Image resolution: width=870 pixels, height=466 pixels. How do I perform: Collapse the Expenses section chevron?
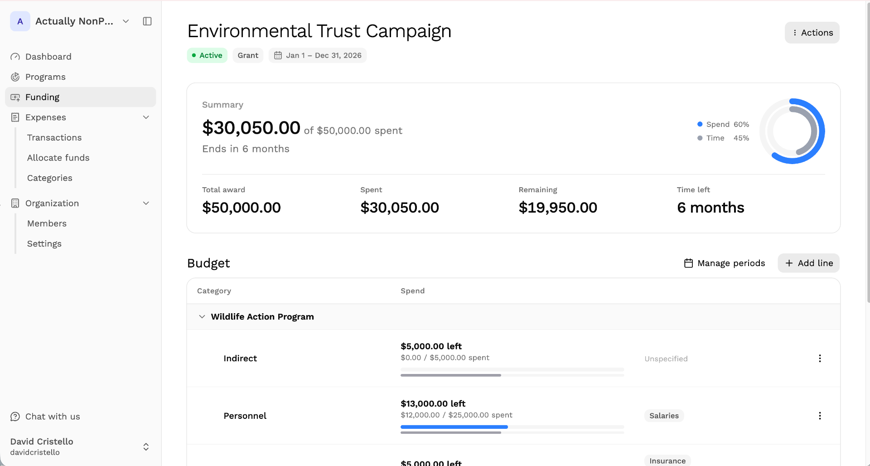click(x=146, y=117)
